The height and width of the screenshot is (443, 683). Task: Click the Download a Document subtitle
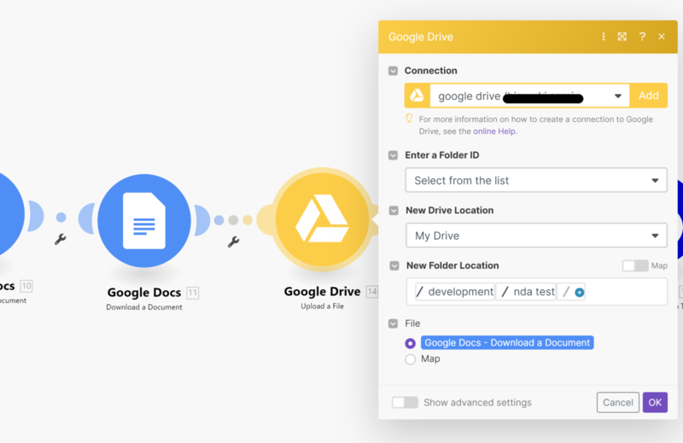[144, 307]
